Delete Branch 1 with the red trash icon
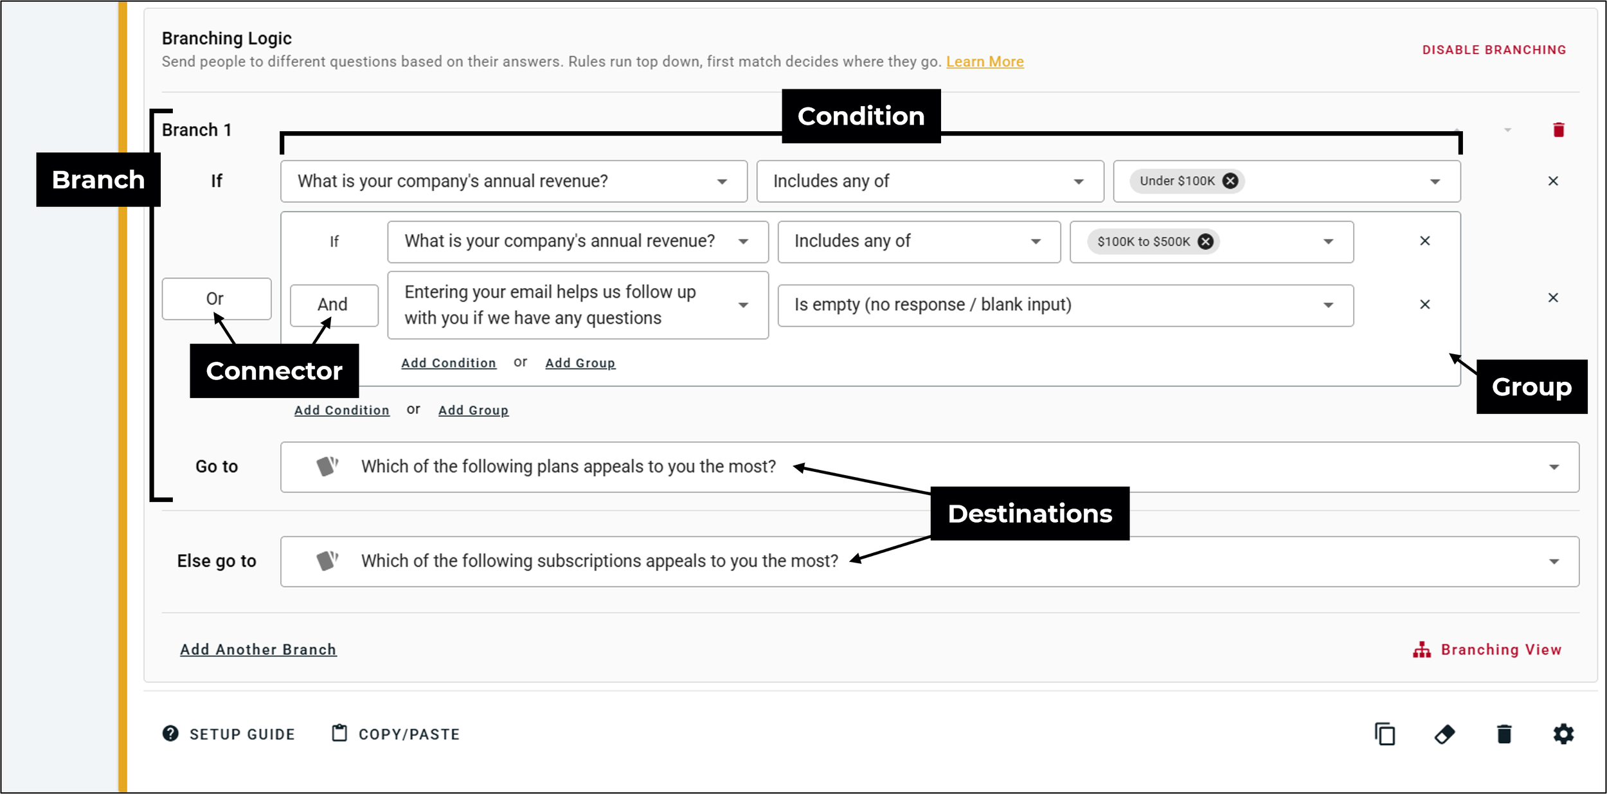The image size is (1607, 794). pyautogui.click(x=1558, y=130)
